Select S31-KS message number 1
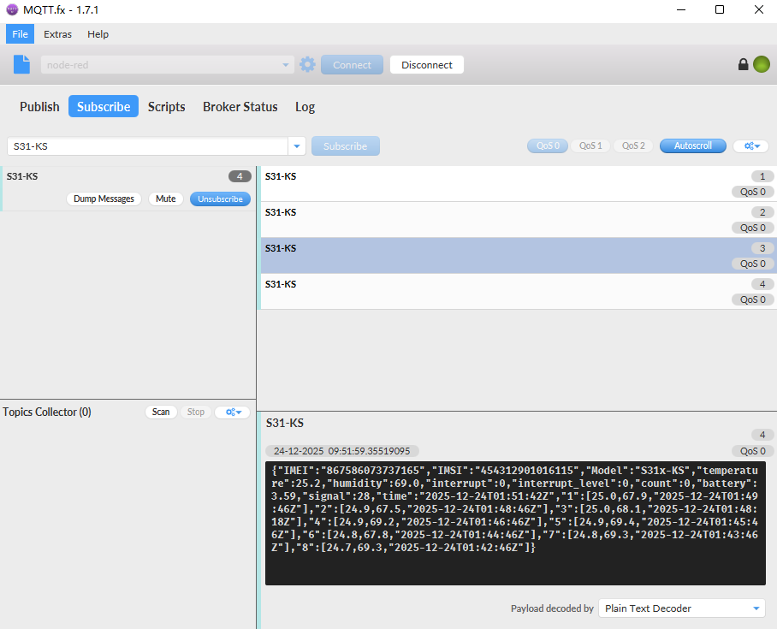 click(x=518, y=184)
